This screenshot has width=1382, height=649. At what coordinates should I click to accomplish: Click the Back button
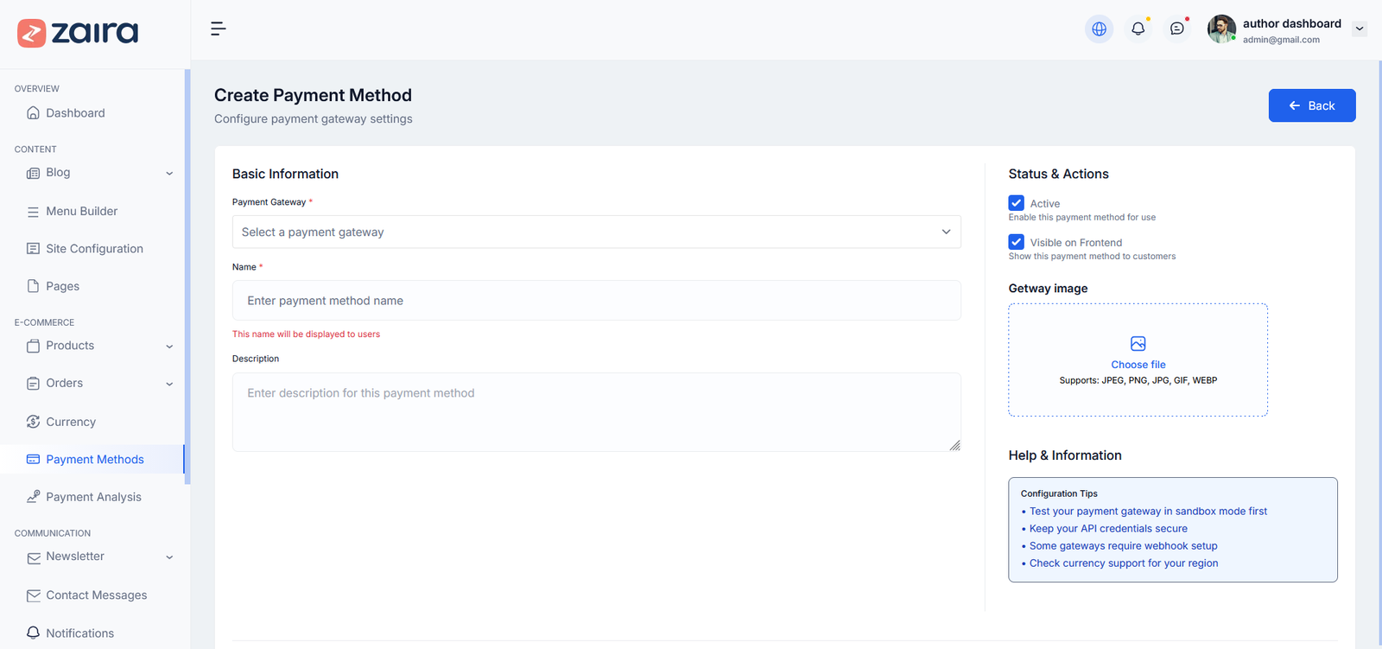click(1311, 105)
